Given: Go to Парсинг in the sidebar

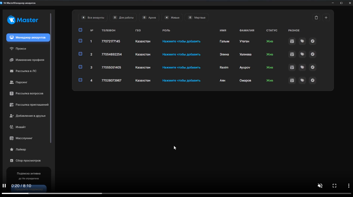Looking at the screenshot, I should [22, 82].
